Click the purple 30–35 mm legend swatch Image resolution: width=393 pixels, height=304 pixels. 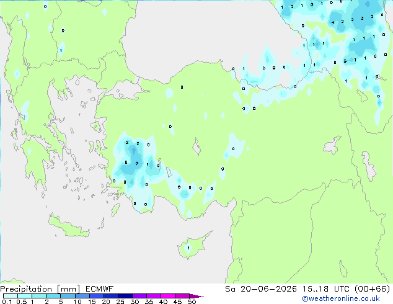tap(139, 296)
